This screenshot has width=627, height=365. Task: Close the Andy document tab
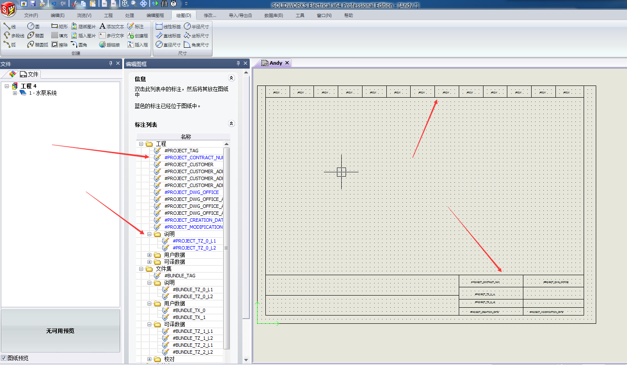click(x=287, y=63)
